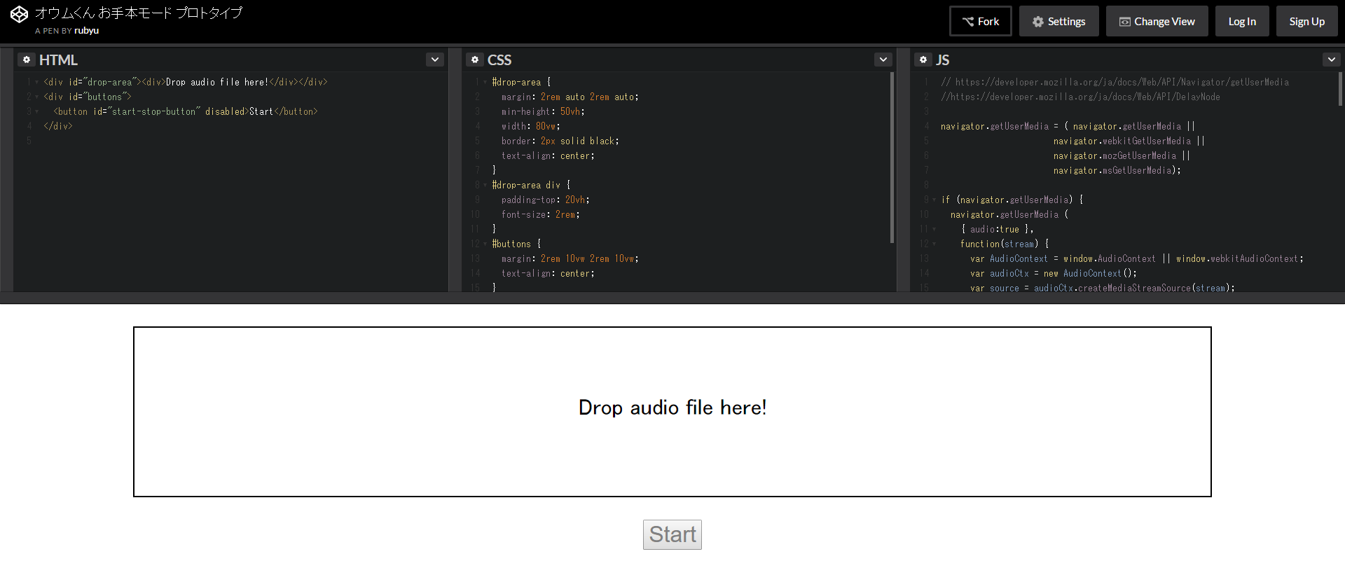Collapse JS line 11 fold arrow
1345x582 pixels.
point(934,229)
